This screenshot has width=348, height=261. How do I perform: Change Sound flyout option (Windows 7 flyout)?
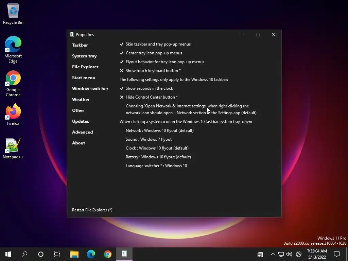pos(149,139)
